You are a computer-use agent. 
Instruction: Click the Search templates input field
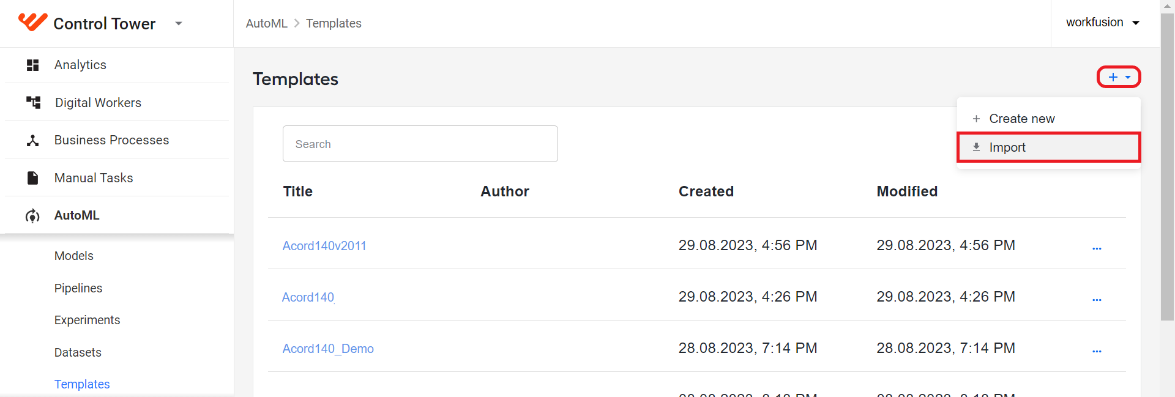coord(420,144)
